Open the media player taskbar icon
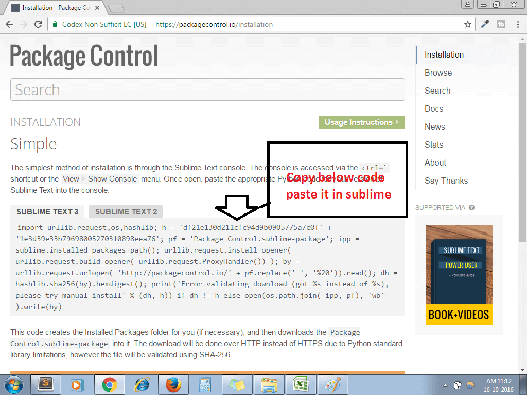This screenshot has width=527, height=395. click(78, 385)
